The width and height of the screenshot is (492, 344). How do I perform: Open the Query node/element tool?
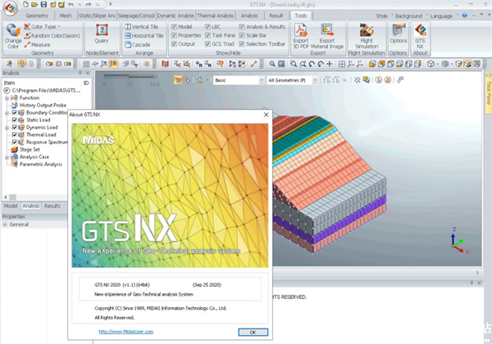[102, 34]
